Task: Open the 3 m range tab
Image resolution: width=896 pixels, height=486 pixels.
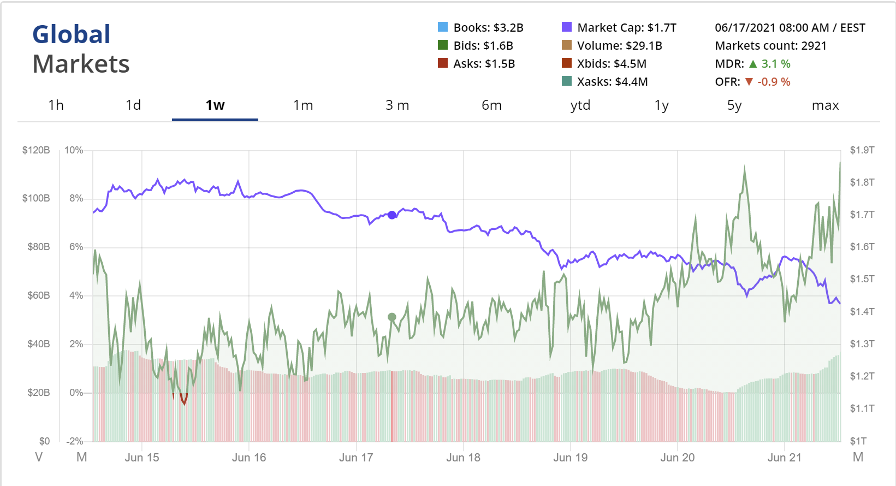Action: 397,105
